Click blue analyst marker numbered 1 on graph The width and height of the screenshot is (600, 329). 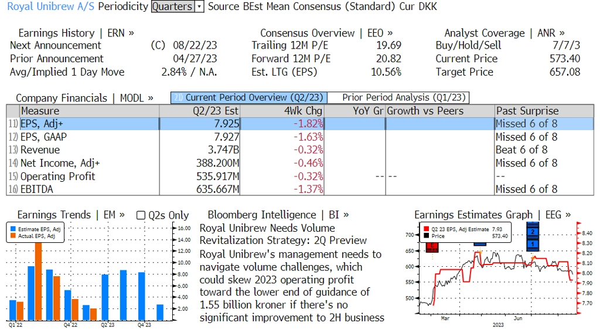tap(532, 245)
